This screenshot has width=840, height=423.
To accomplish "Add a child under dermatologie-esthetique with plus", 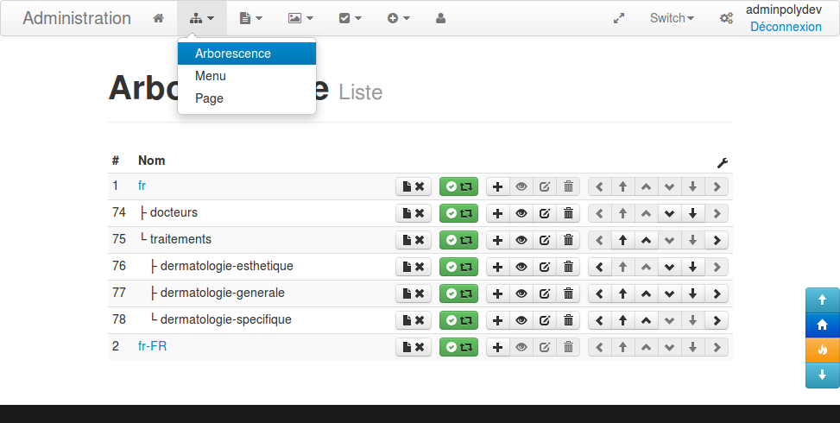I will [497, 267].
